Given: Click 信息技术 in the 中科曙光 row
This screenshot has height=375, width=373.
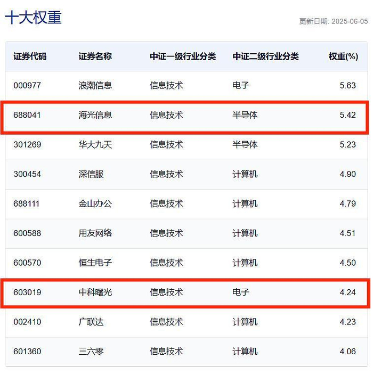Looking at the screenshot, I should point(166,292).
